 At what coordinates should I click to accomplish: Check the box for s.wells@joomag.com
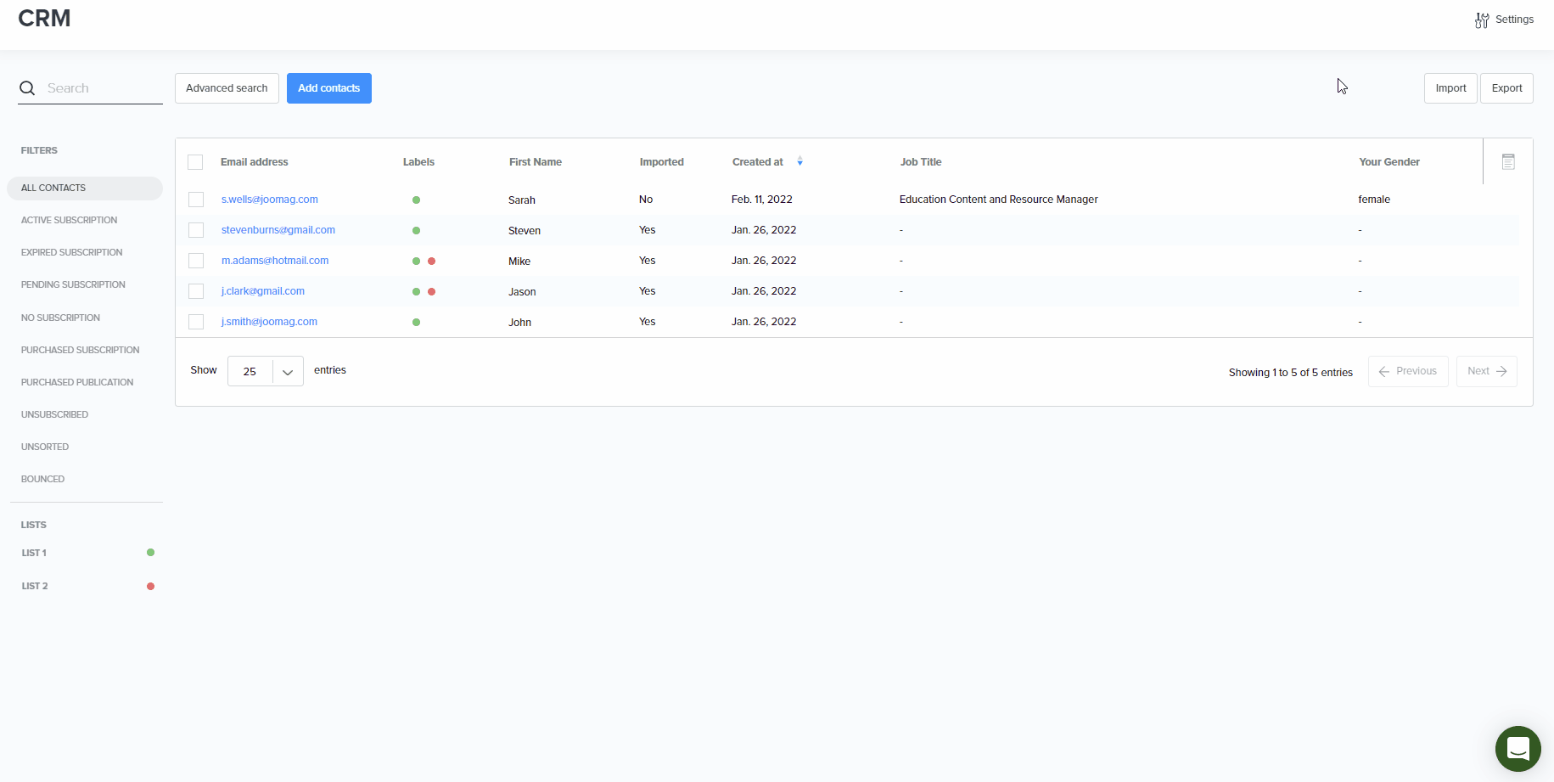196,200
